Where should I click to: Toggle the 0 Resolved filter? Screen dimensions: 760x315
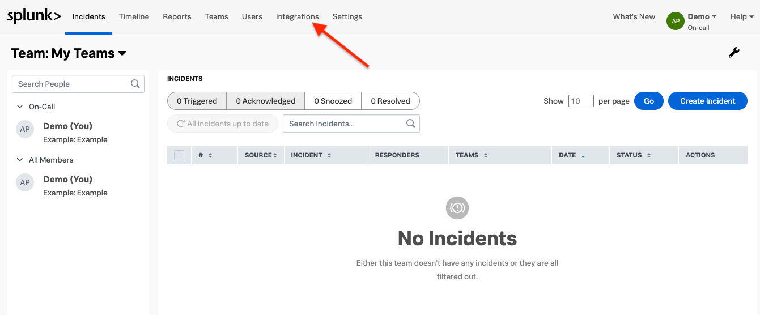pyautogui.click(x=390, y=101)
